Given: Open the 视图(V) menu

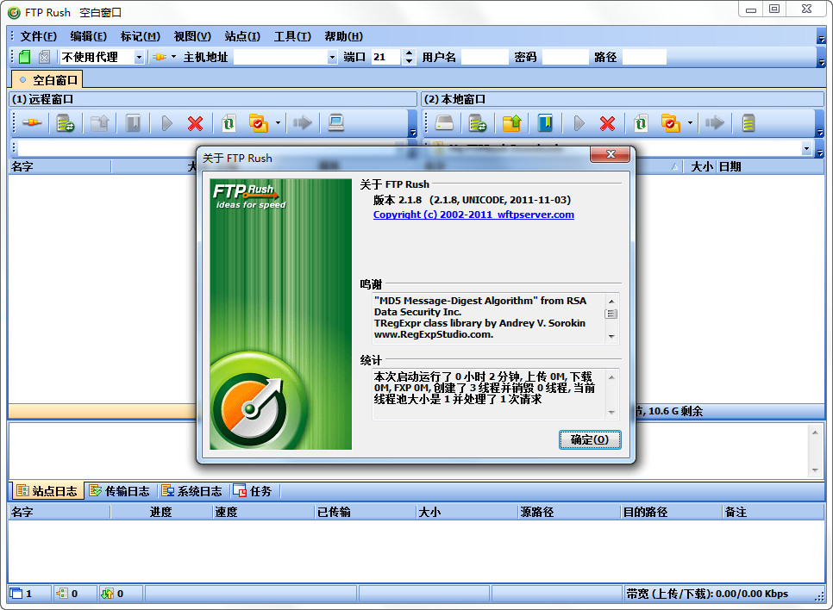Looking at the screenshot, I should click(192, 36).
